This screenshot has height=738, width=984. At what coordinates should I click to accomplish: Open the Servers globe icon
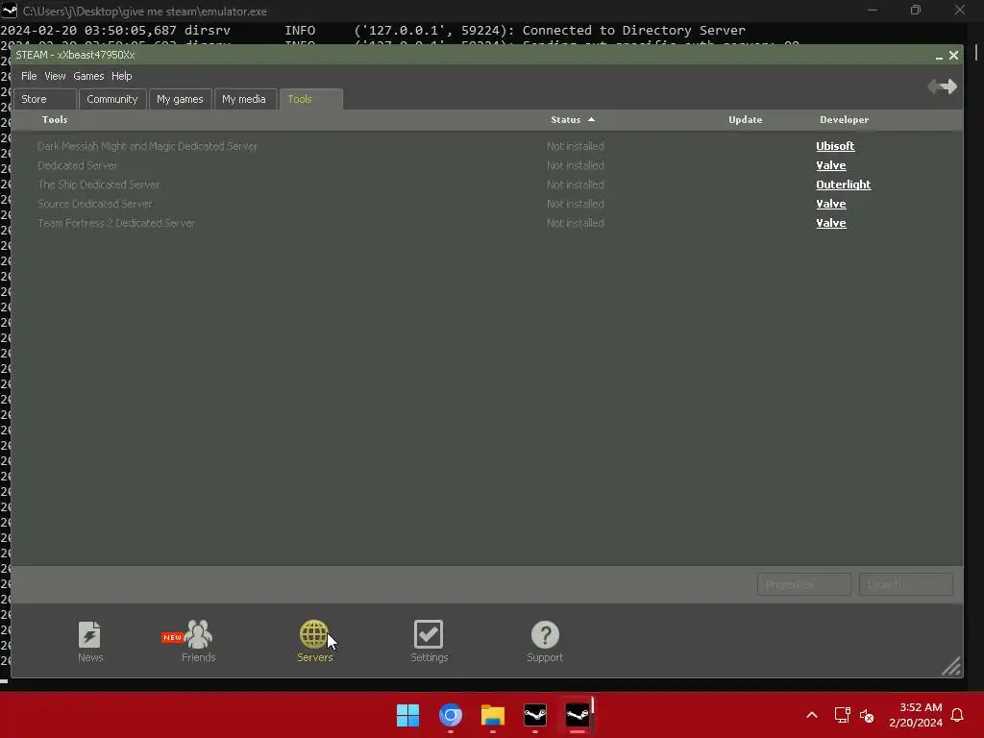[x=314, y=641]
